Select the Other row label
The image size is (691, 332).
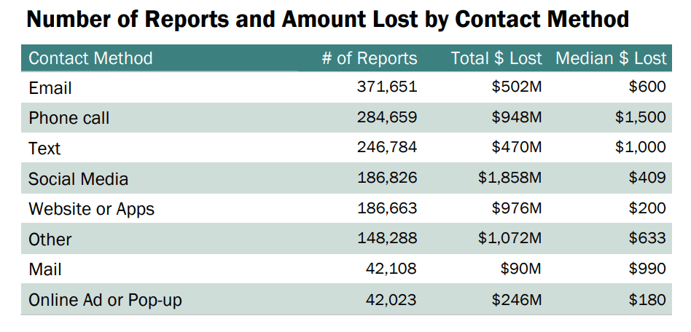(x=50, y=240)
